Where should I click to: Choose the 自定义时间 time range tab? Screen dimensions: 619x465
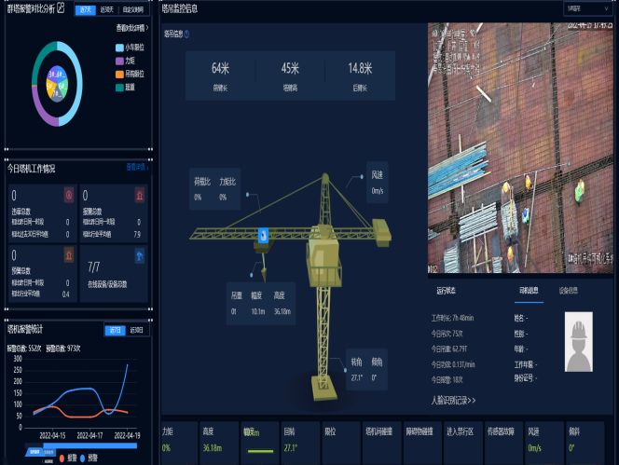tap(133, 9)
